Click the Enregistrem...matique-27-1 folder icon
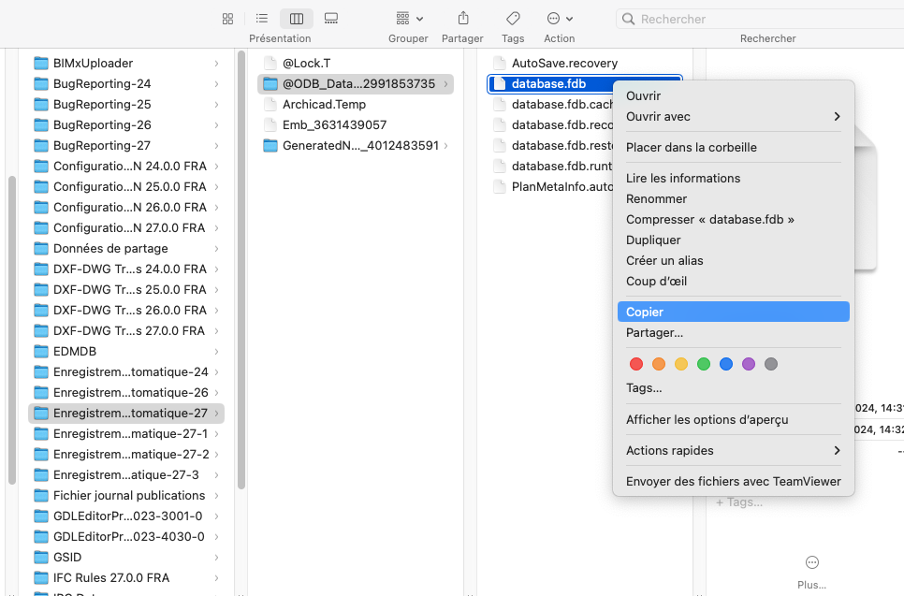Viewport: 904px width, 596px height. point(41,433)
